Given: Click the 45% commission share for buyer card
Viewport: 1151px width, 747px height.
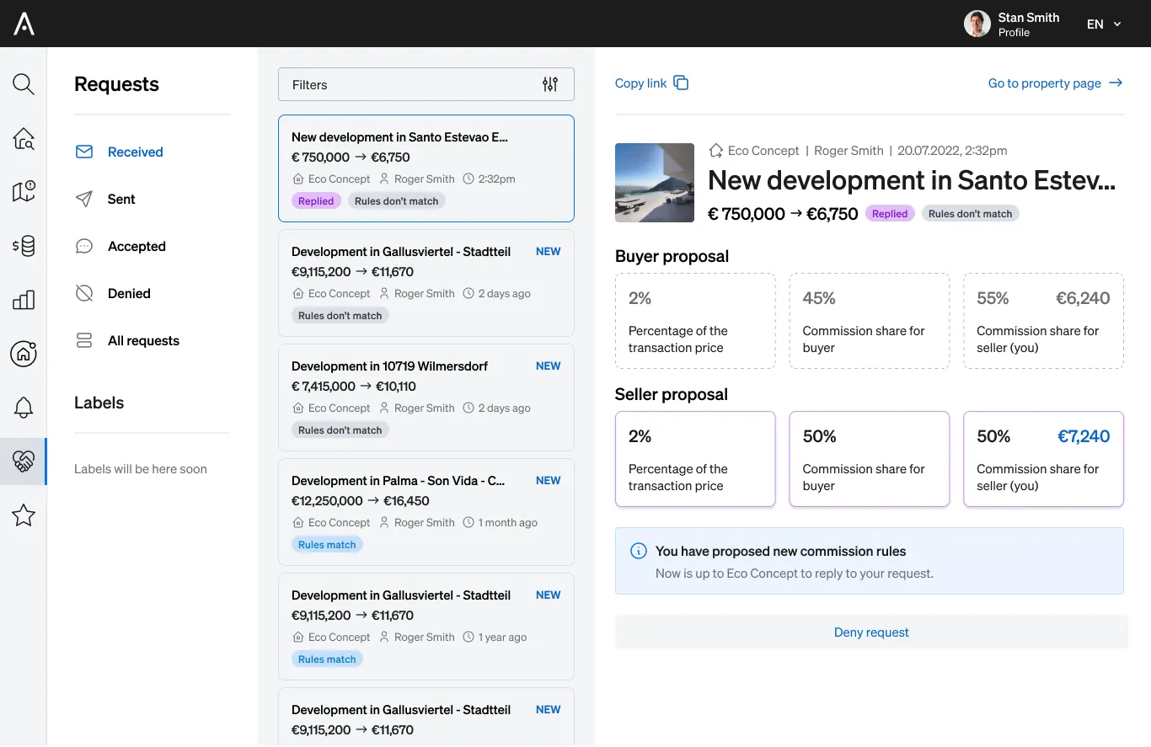Looking at the screenshot, I should (870, 321).
